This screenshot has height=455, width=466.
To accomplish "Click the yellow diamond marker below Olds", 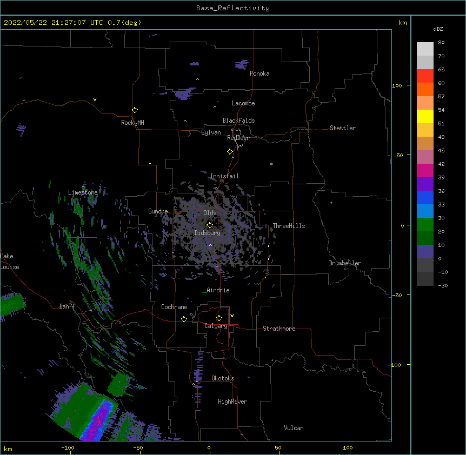I will (x=210, y=225).
